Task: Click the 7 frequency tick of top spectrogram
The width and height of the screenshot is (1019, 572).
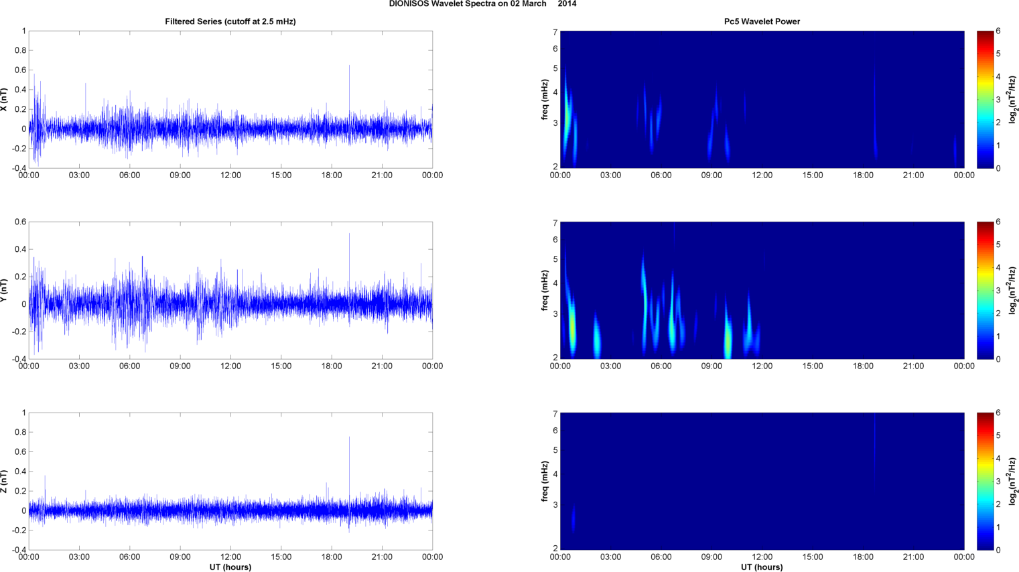Action: click(555, 32)
